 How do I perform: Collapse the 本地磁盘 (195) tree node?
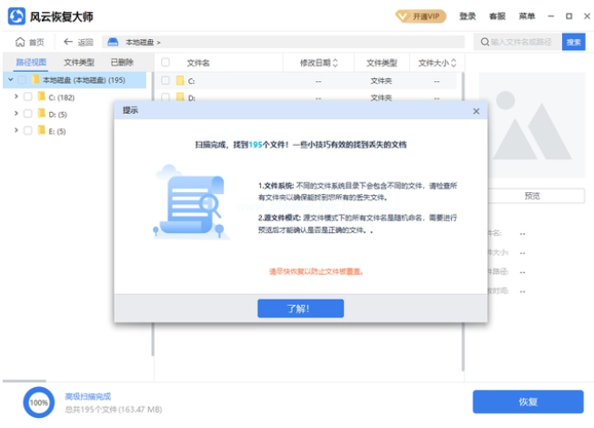pos(9,79)
